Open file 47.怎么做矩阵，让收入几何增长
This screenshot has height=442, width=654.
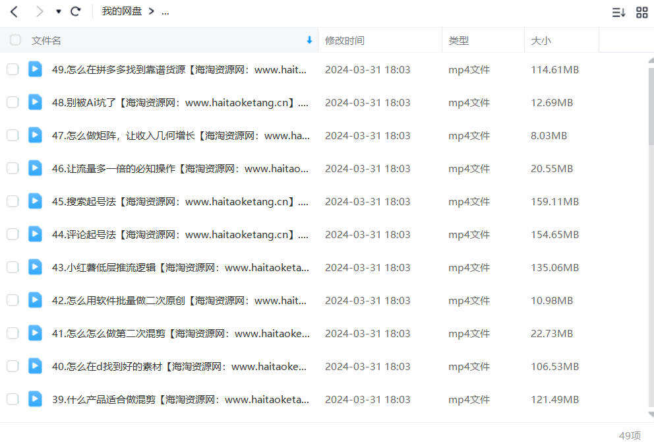click(181, 136)
